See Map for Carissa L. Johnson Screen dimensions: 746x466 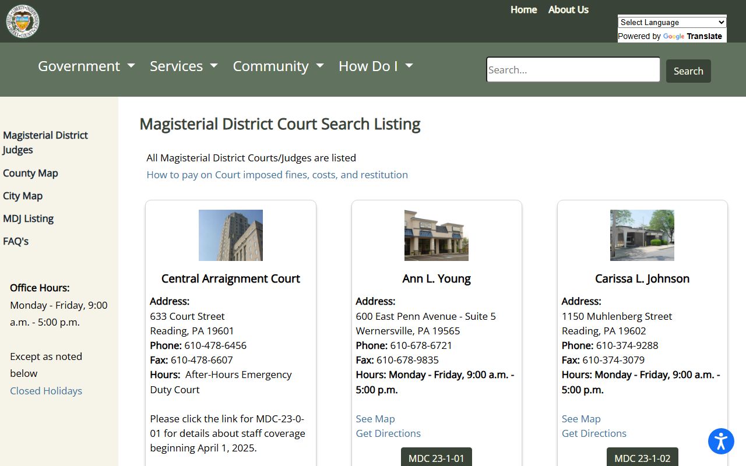point(581,419)
